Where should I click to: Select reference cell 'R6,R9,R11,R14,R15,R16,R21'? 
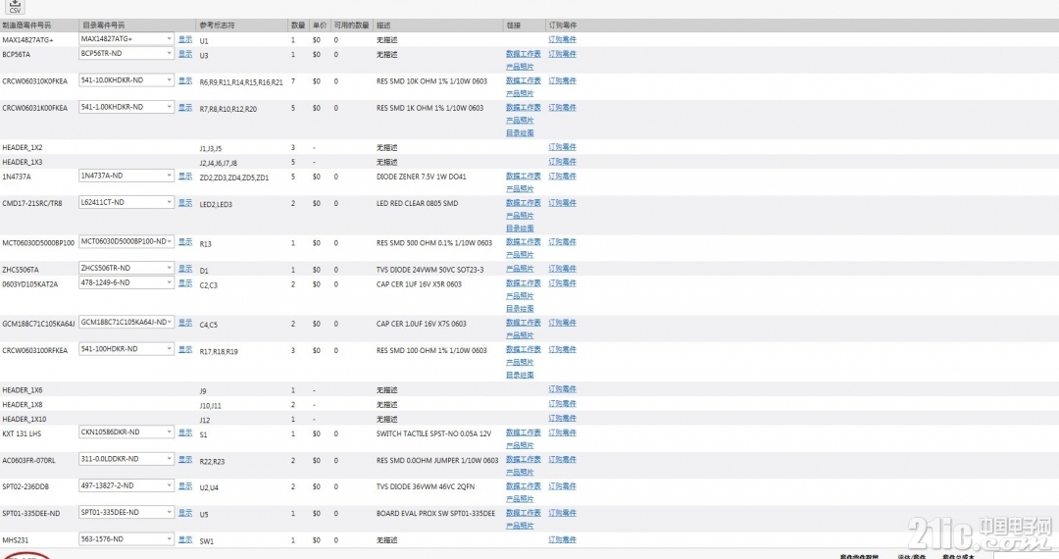[241, 82]
